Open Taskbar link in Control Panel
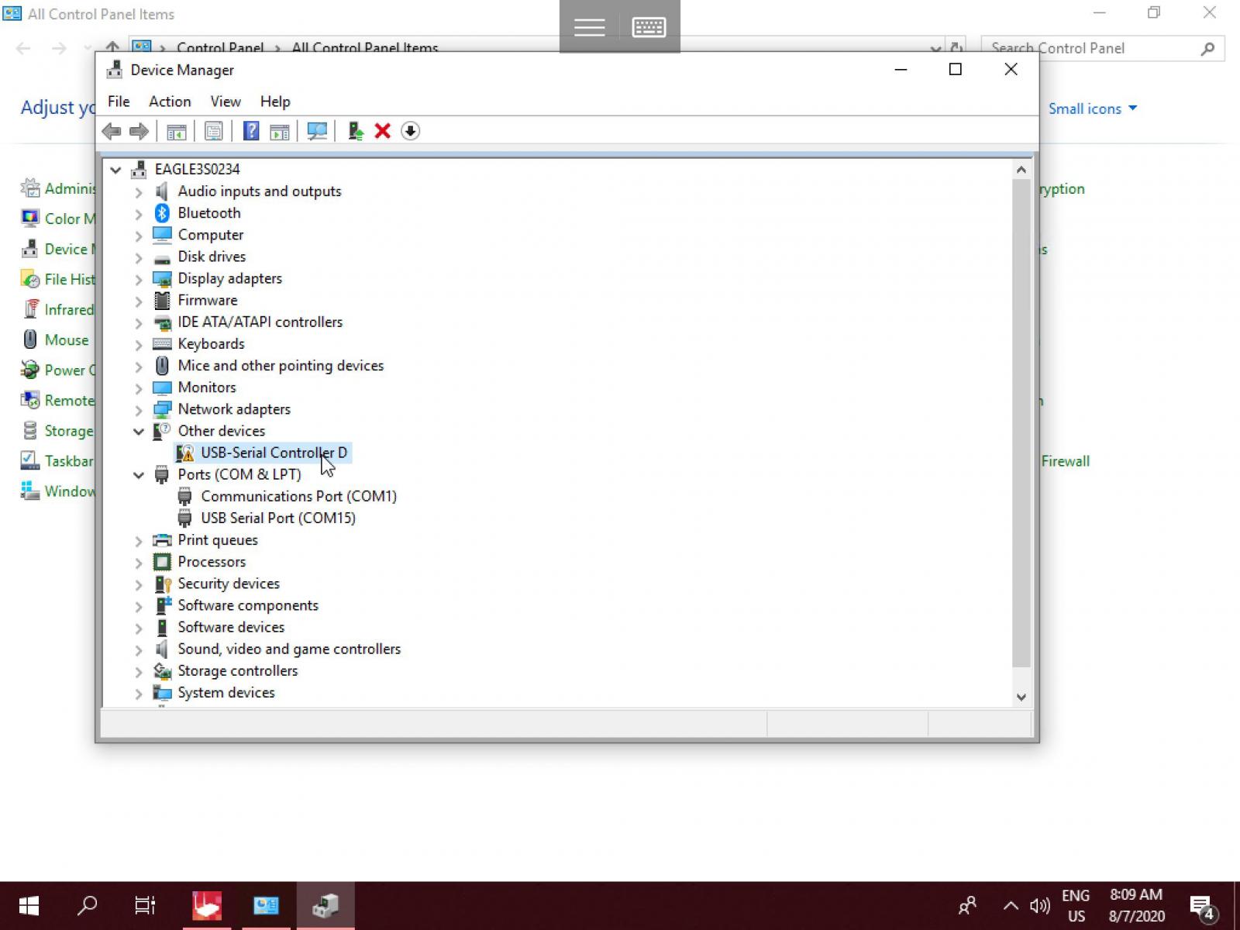Image resolution: width=1240 pixels, height=930 pixels. pyautogui.click(x=68, y=460)
